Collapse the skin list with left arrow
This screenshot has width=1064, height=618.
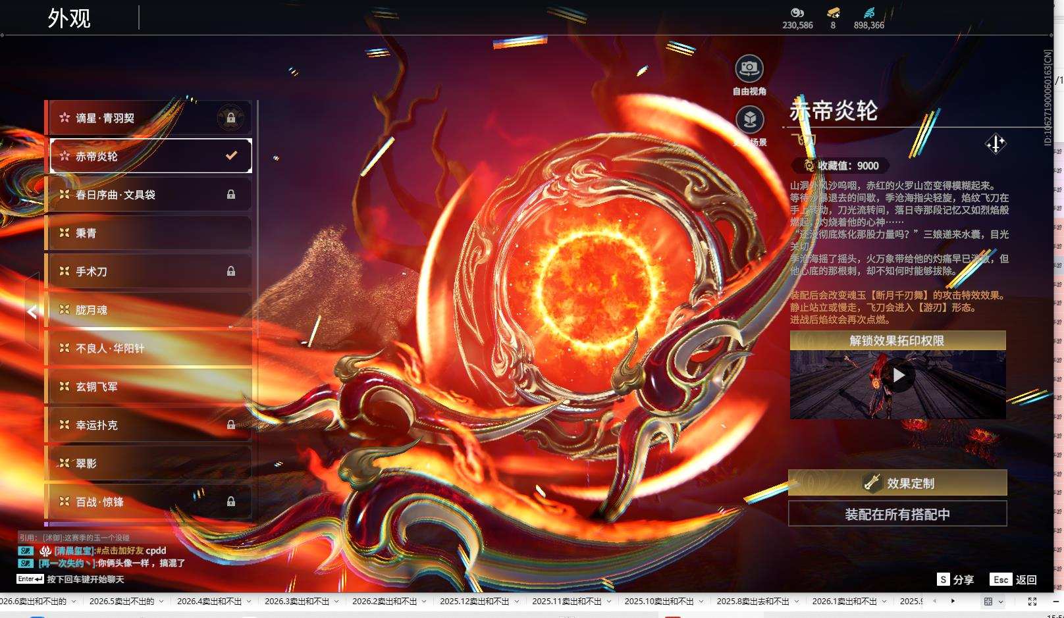pos(32,312)
